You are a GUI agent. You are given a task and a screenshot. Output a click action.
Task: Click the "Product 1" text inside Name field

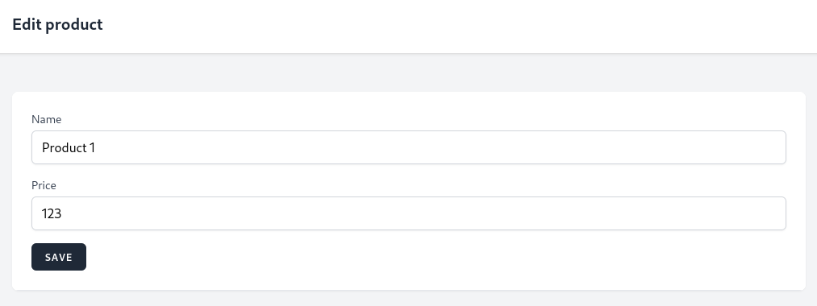pyautogui.click(x=69, y=148)
